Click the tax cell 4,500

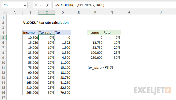(x=63, y=57)
